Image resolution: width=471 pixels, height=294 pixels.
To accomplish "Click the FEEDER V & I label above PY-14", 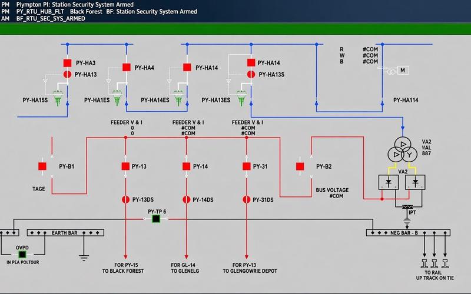I will [188, 122].
